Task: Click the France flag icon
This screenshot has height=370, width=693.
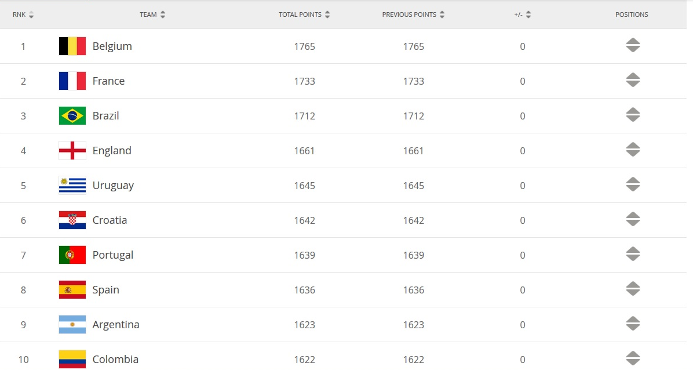Action: point(72,81)
